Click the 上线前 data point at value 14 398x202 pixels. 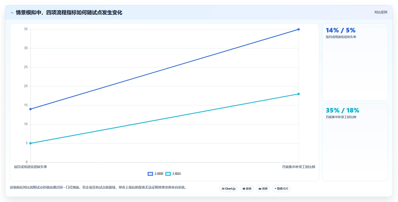click(30, 109)
